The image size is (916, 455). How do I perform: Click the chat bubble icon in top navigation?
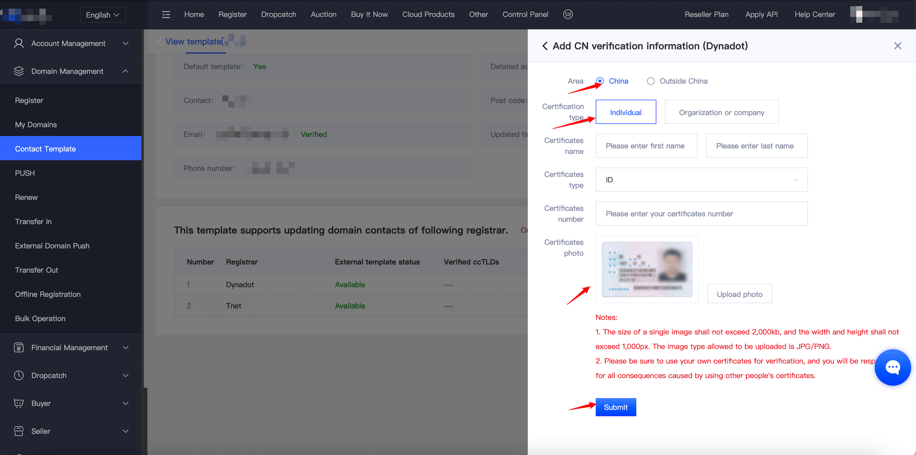568,14
